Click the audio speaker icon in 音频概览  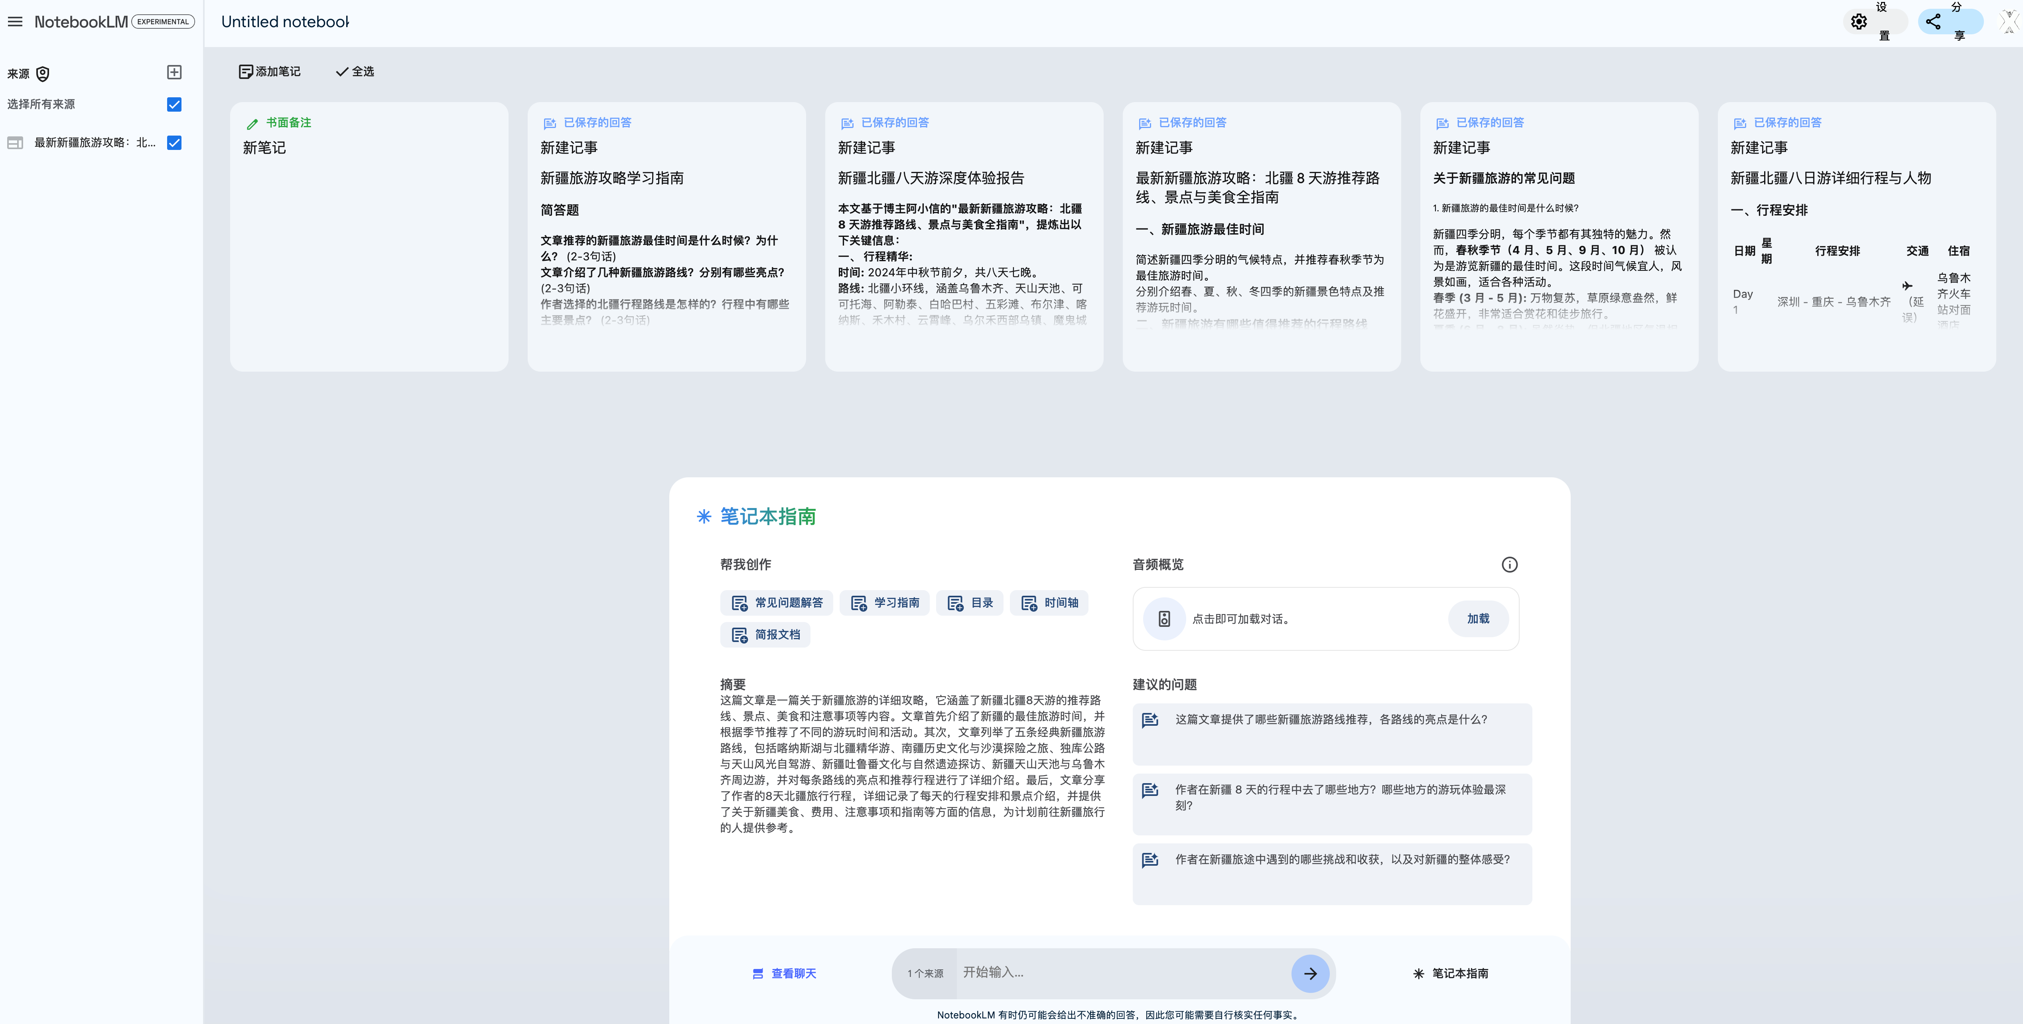[x=1165, y=619]
